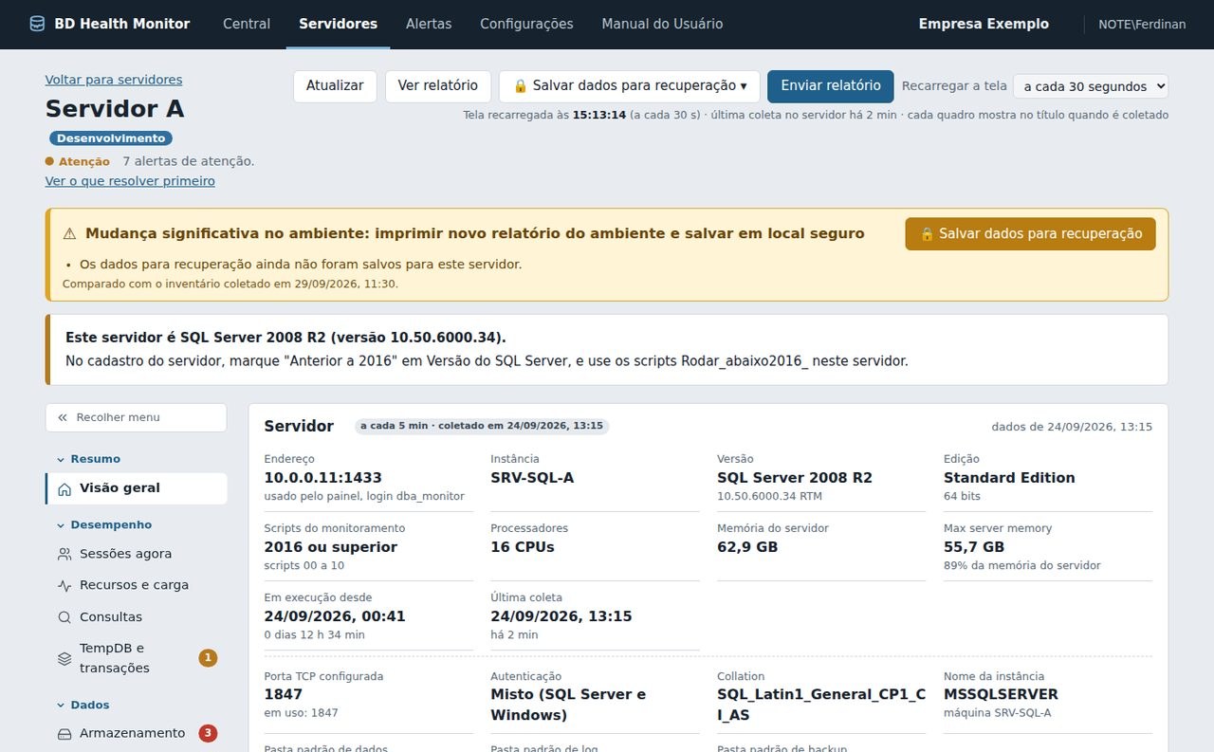Click the magnifier icon beside Consultas
Viewport: 1214px width, 752px height.
(64, 617)
